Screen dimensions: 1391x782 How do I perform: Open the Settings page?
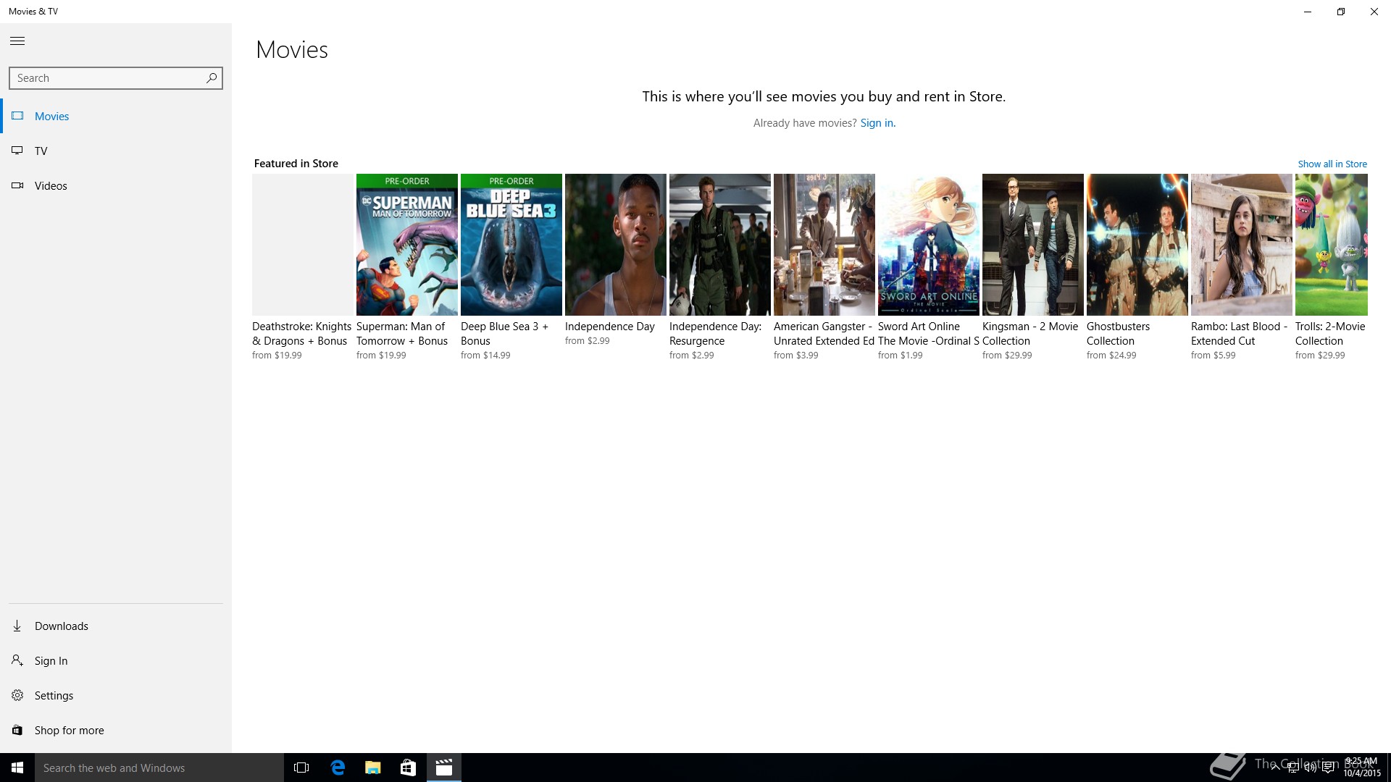point(116,695)
